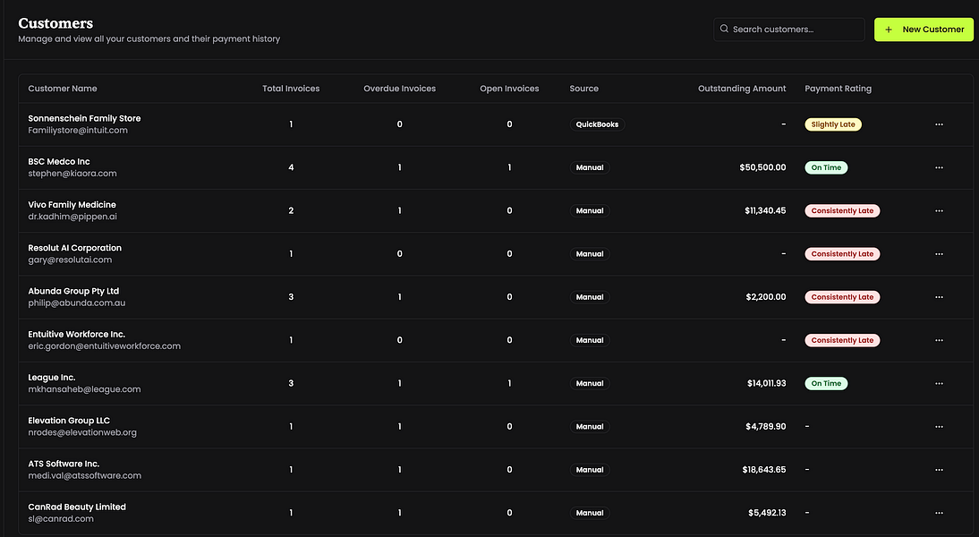This screenshot has height=537, width=979.
Task: Open the Entuitive Workforce Inc. customer row
Action: pos(76,334)
